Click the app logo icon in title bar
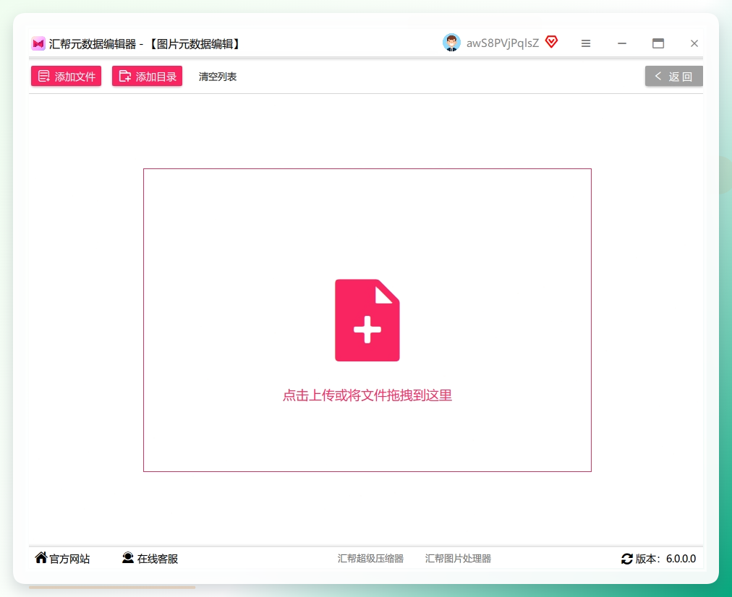The image size is (732, 597). pos(38,44)
